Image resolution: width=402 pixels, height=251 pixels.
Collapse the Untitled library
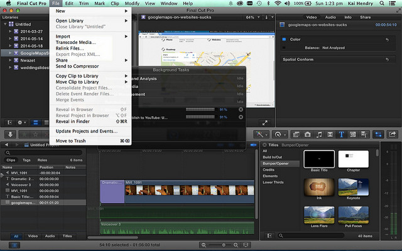pos(5,24)
